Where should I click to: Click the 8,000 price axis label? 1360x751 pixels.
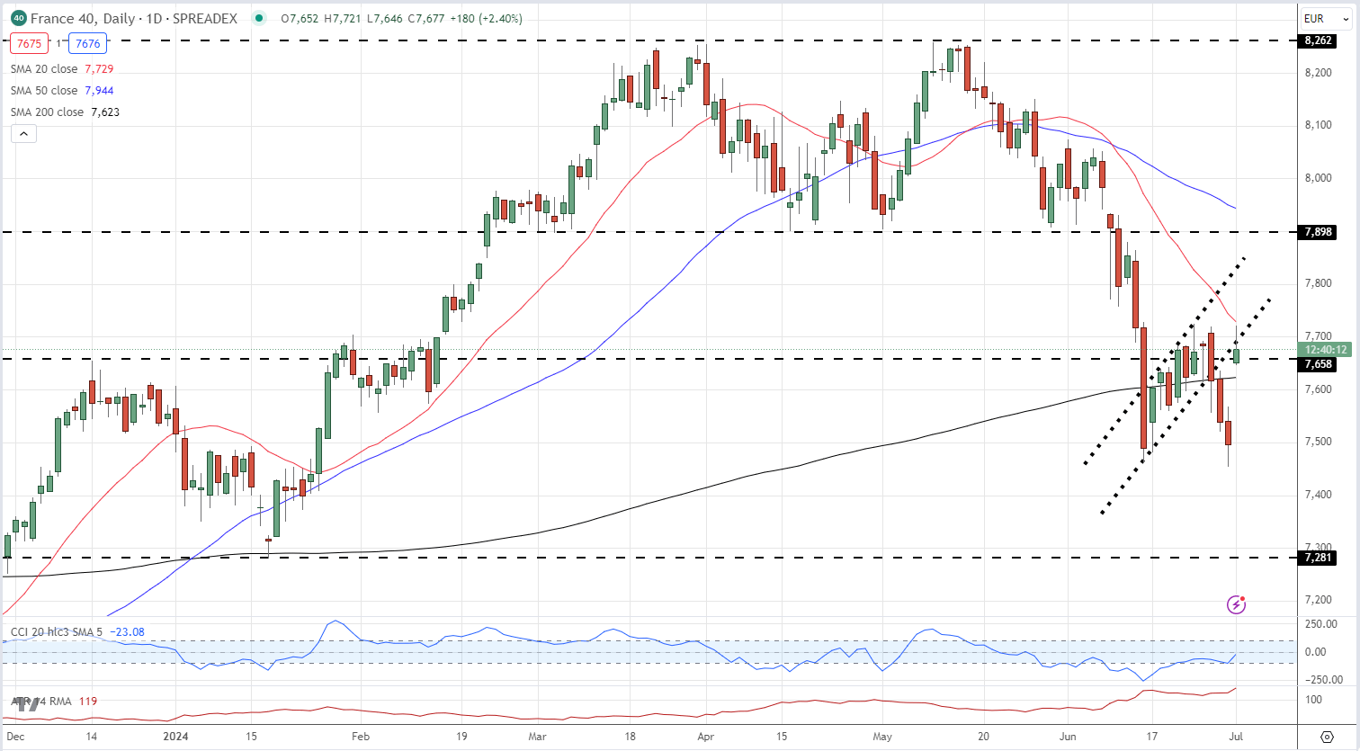click(x=1317, y=178)
